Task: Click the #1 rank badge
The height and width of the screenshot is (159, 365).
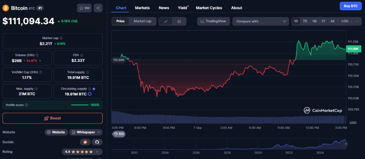Action: 40,8
